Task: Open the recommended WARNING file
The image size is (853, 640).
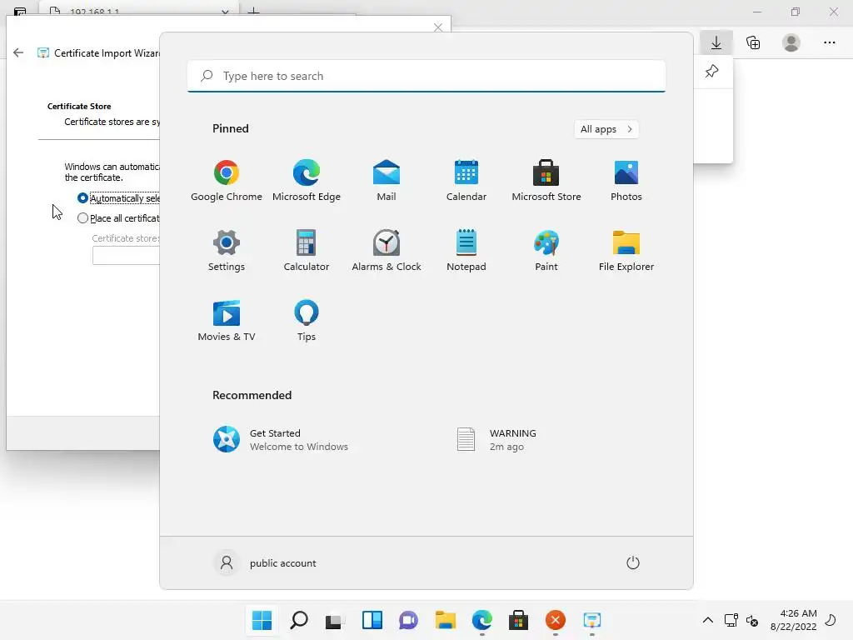Action: pyautogui.click(x=496, y=440)
